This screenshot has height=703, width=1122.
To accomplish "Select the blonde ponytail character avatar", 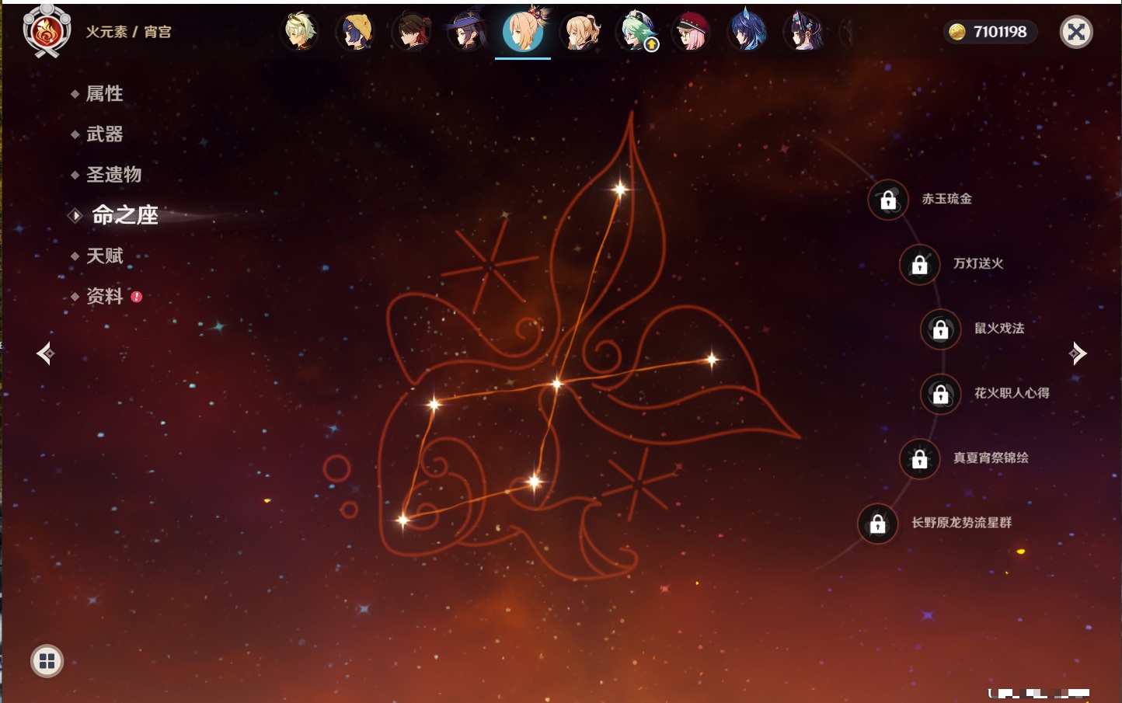I will click(x=580, y=32).
